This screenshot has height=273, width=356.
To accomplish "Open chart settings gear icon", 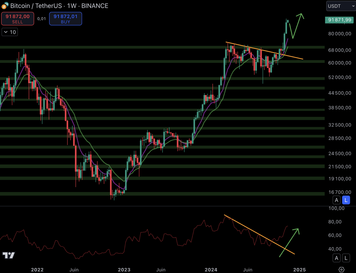I will (341, 269).
